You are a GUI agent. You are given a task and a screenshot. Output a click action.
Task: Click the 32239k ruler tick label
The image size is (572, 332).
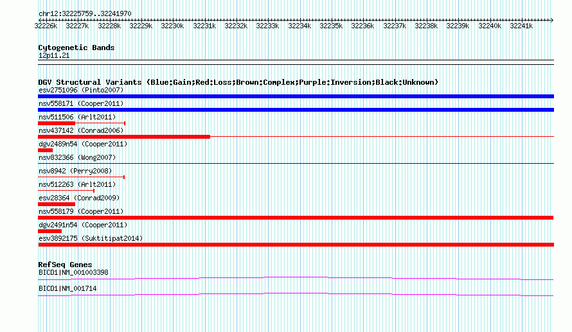click(458, 26)
